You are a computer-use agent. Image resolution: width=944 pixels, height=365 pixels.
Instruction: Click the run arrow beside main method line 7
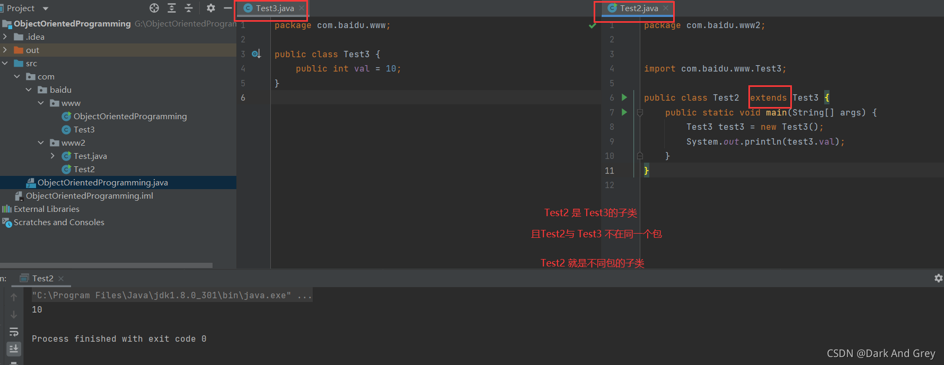tap(624, 112)
